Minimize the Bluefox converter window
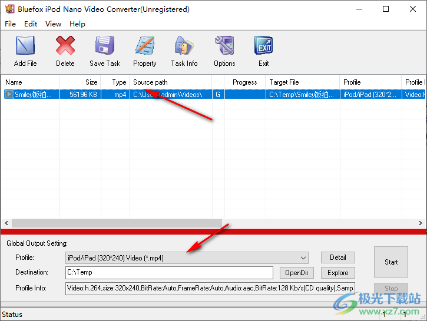This screenshot has height=321, width=427. 359,9
